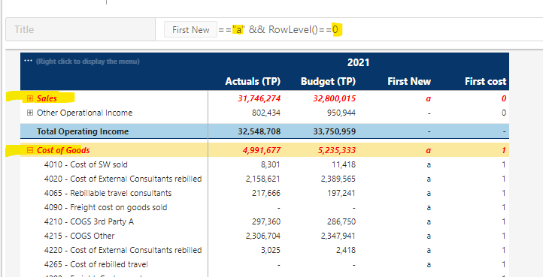Click total actuals 32,548,708
Viewport: 543px width, 277px height.
(259, 131)
